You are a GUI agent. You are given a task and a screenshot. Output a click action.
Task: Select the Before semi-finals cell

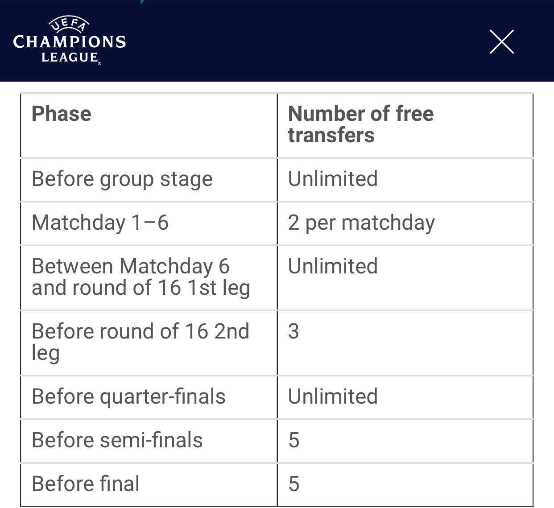pyautogui.click(x=149, y=441)
